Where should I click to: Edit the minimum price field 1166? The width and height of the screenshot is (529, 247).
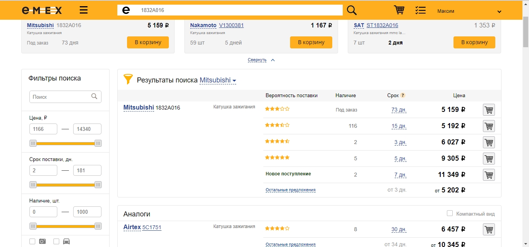click(x=43, y=129)
